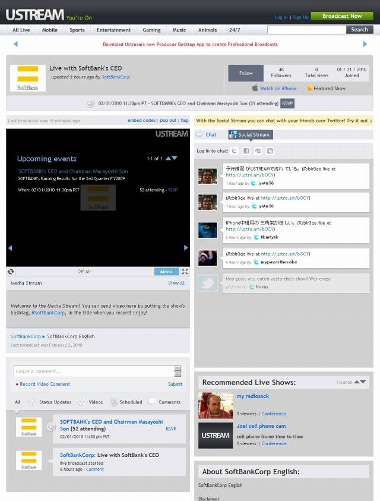Screen dimensions: 380x501
Task: Click the Broadcast Now button
Action: [342, 16]
